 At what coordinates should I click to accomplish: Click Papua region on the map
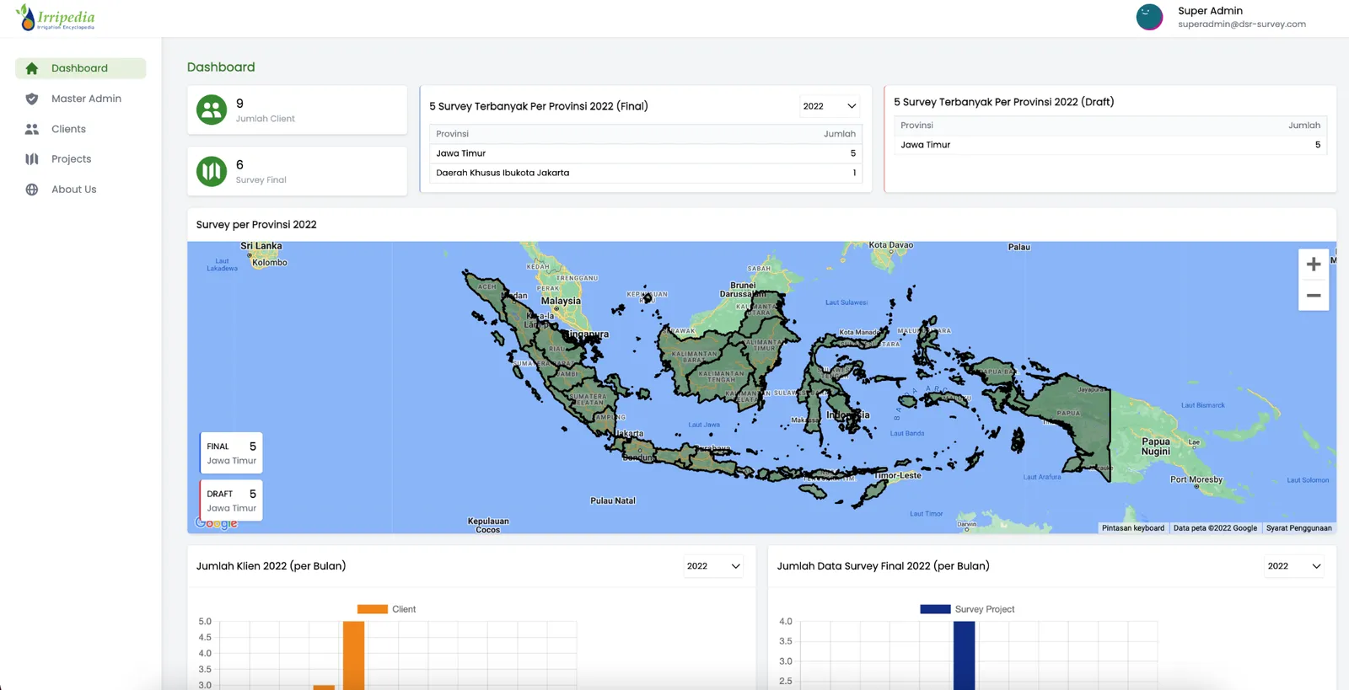pos(1068,413)
